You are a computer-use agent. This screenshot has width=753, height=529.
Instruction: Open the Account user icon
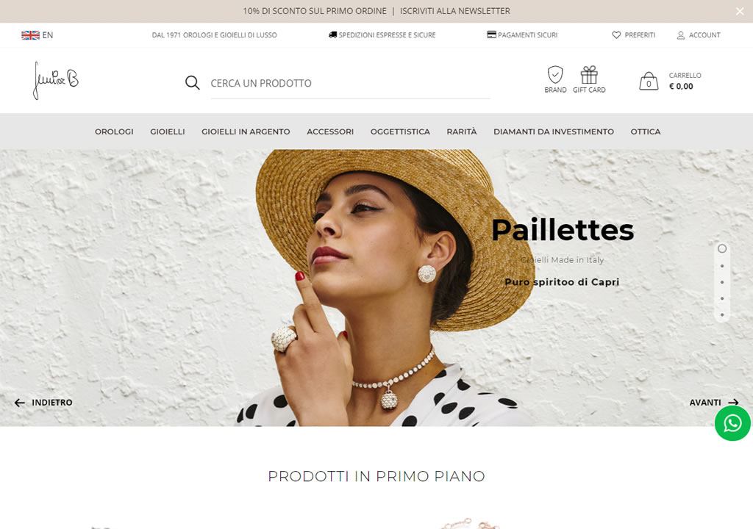click(680, 35)
